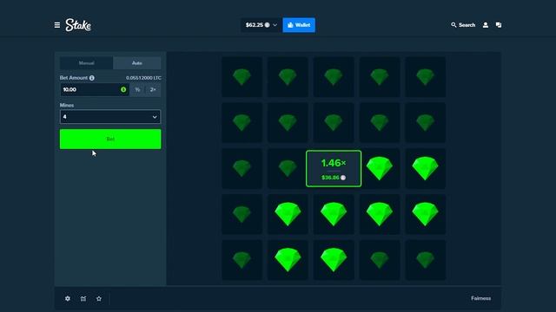Double the bet with the 2× button

pyautogui.click(x=153, y=89)
